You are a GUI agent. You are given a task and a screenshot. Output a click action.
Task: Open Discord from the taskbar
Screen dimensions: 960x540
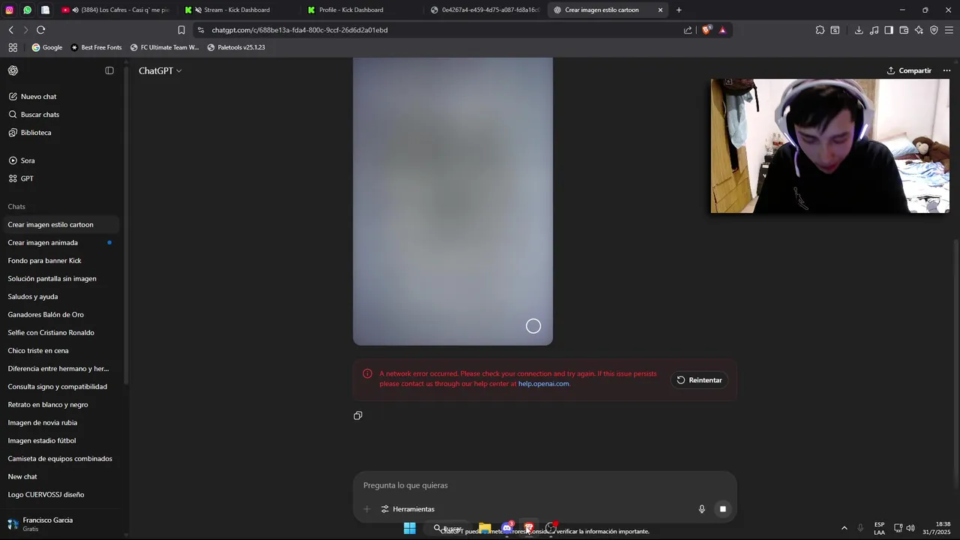coord(507,528)
